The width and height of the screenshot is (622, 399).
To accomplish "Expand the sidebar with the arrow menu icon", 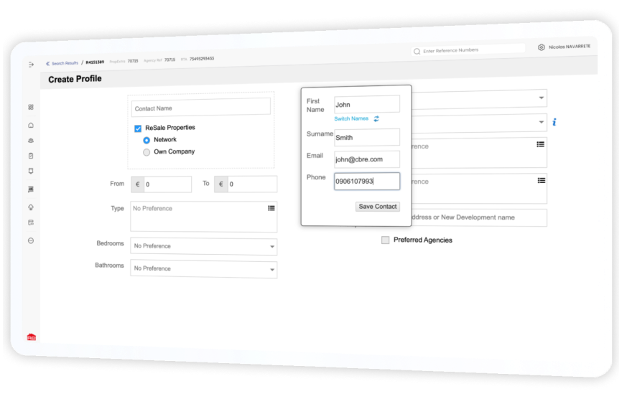I will click(x=31, y=65).
